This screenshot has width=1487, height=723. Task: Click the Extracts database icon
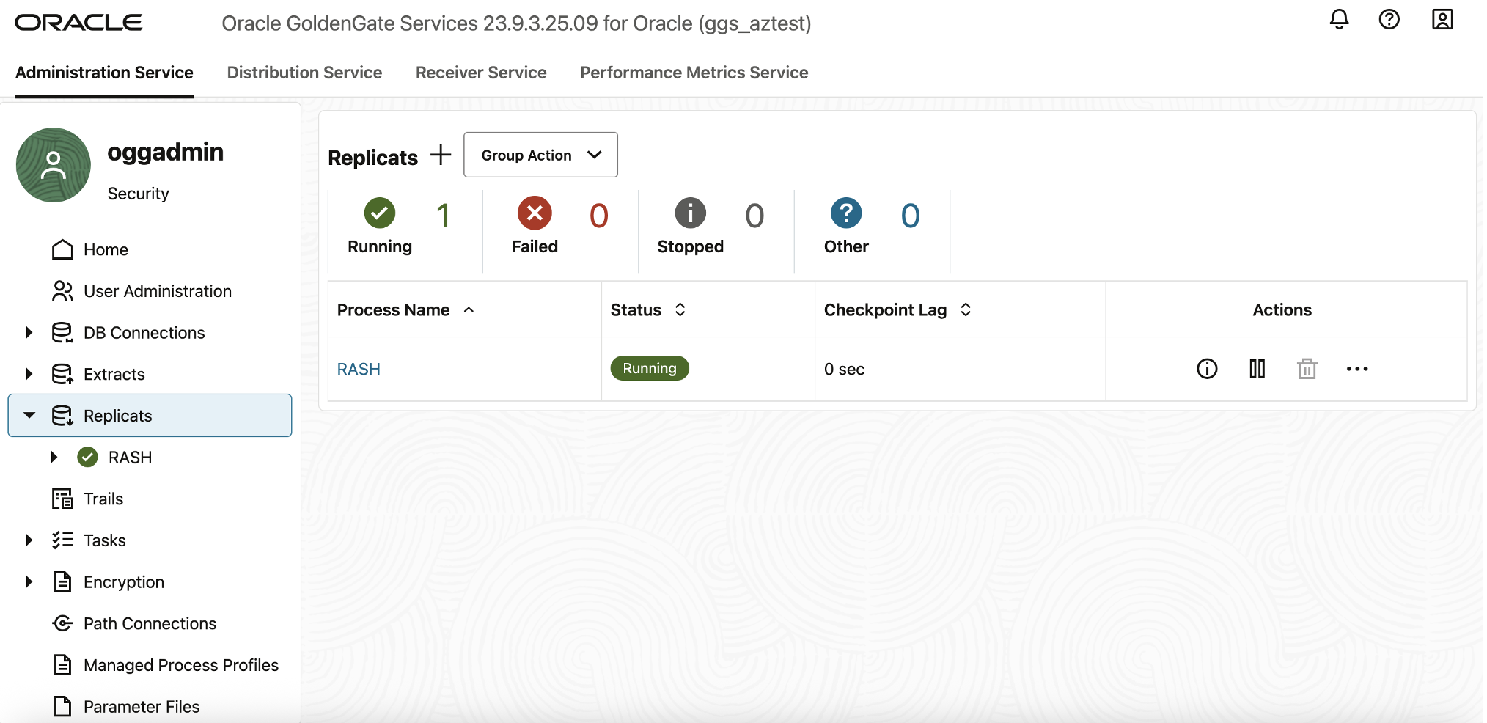tap(62, 375)
